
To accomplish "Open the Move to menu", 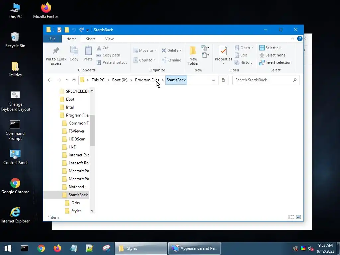I will [x=145, y=50].
